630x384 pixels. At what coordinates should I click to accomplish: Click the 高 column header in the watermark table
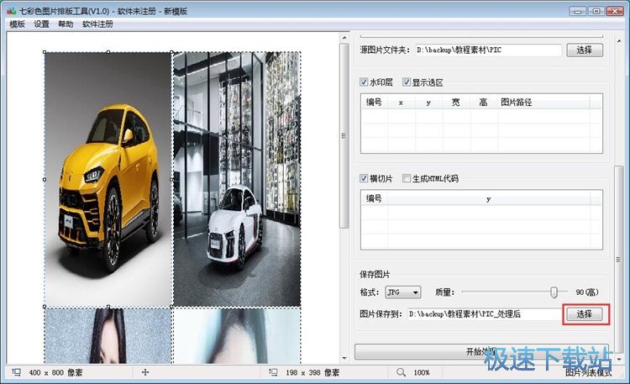(x=483, y=103)
